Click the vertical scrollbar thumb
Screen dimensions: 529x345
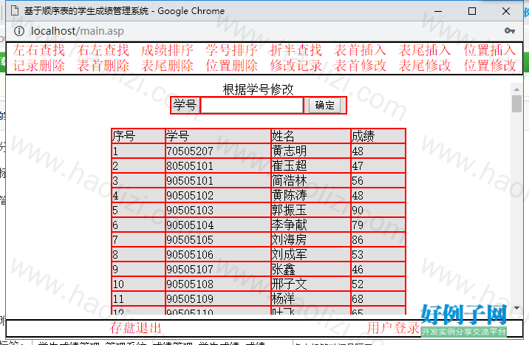(516, 104)
